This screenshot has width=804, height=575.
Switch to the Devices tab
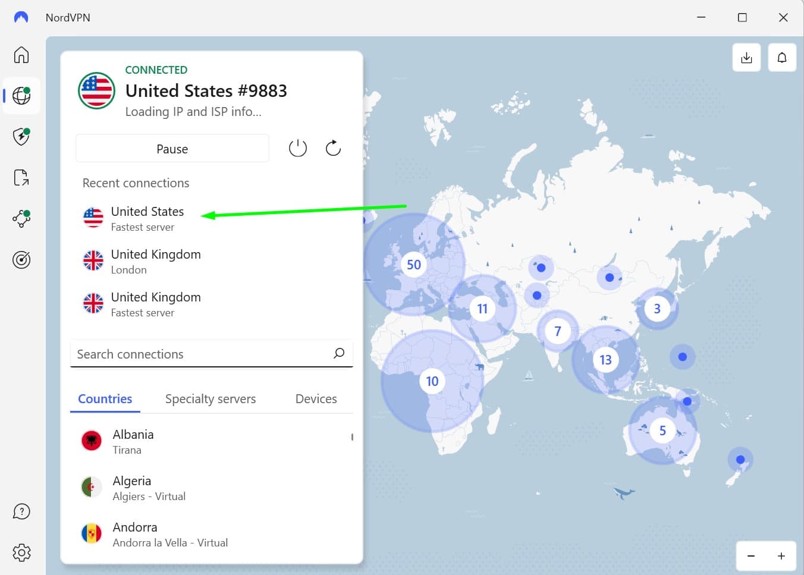coord(316,399)
